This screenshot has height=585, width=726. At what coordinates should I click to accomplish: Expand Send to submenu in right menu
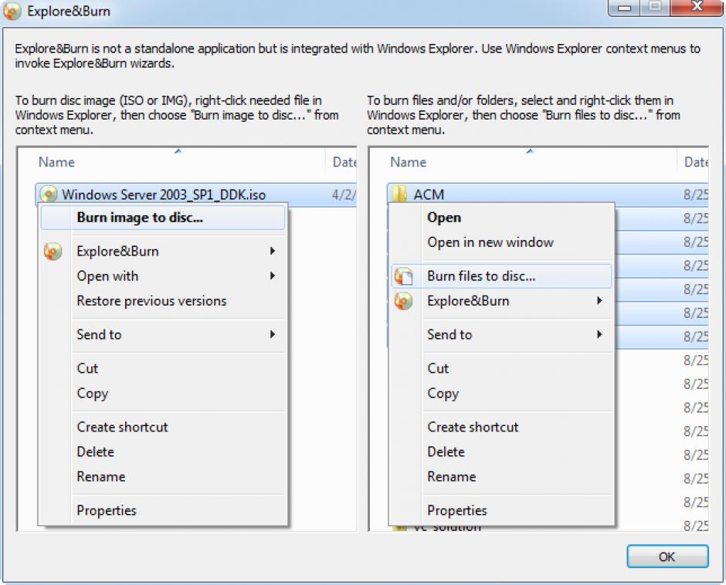(x=501, y=335)
